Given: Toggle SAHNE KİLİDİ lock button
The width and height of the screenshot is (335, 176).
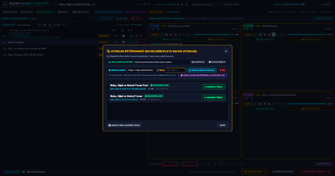Looking at the screenshot, I should coord(231,5).
